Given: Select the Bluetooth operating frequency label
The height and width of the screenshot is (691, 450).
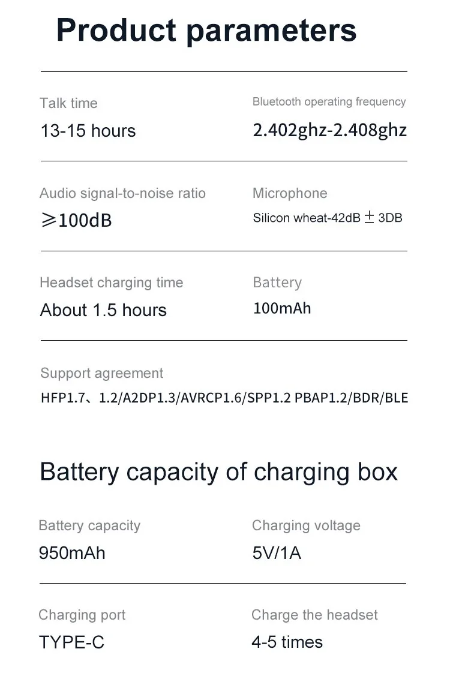Looking at the screenshot, I should coord(329,102).
